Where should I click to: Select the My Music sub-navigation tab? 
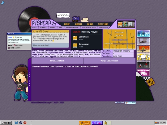click(x=43, y=27)
